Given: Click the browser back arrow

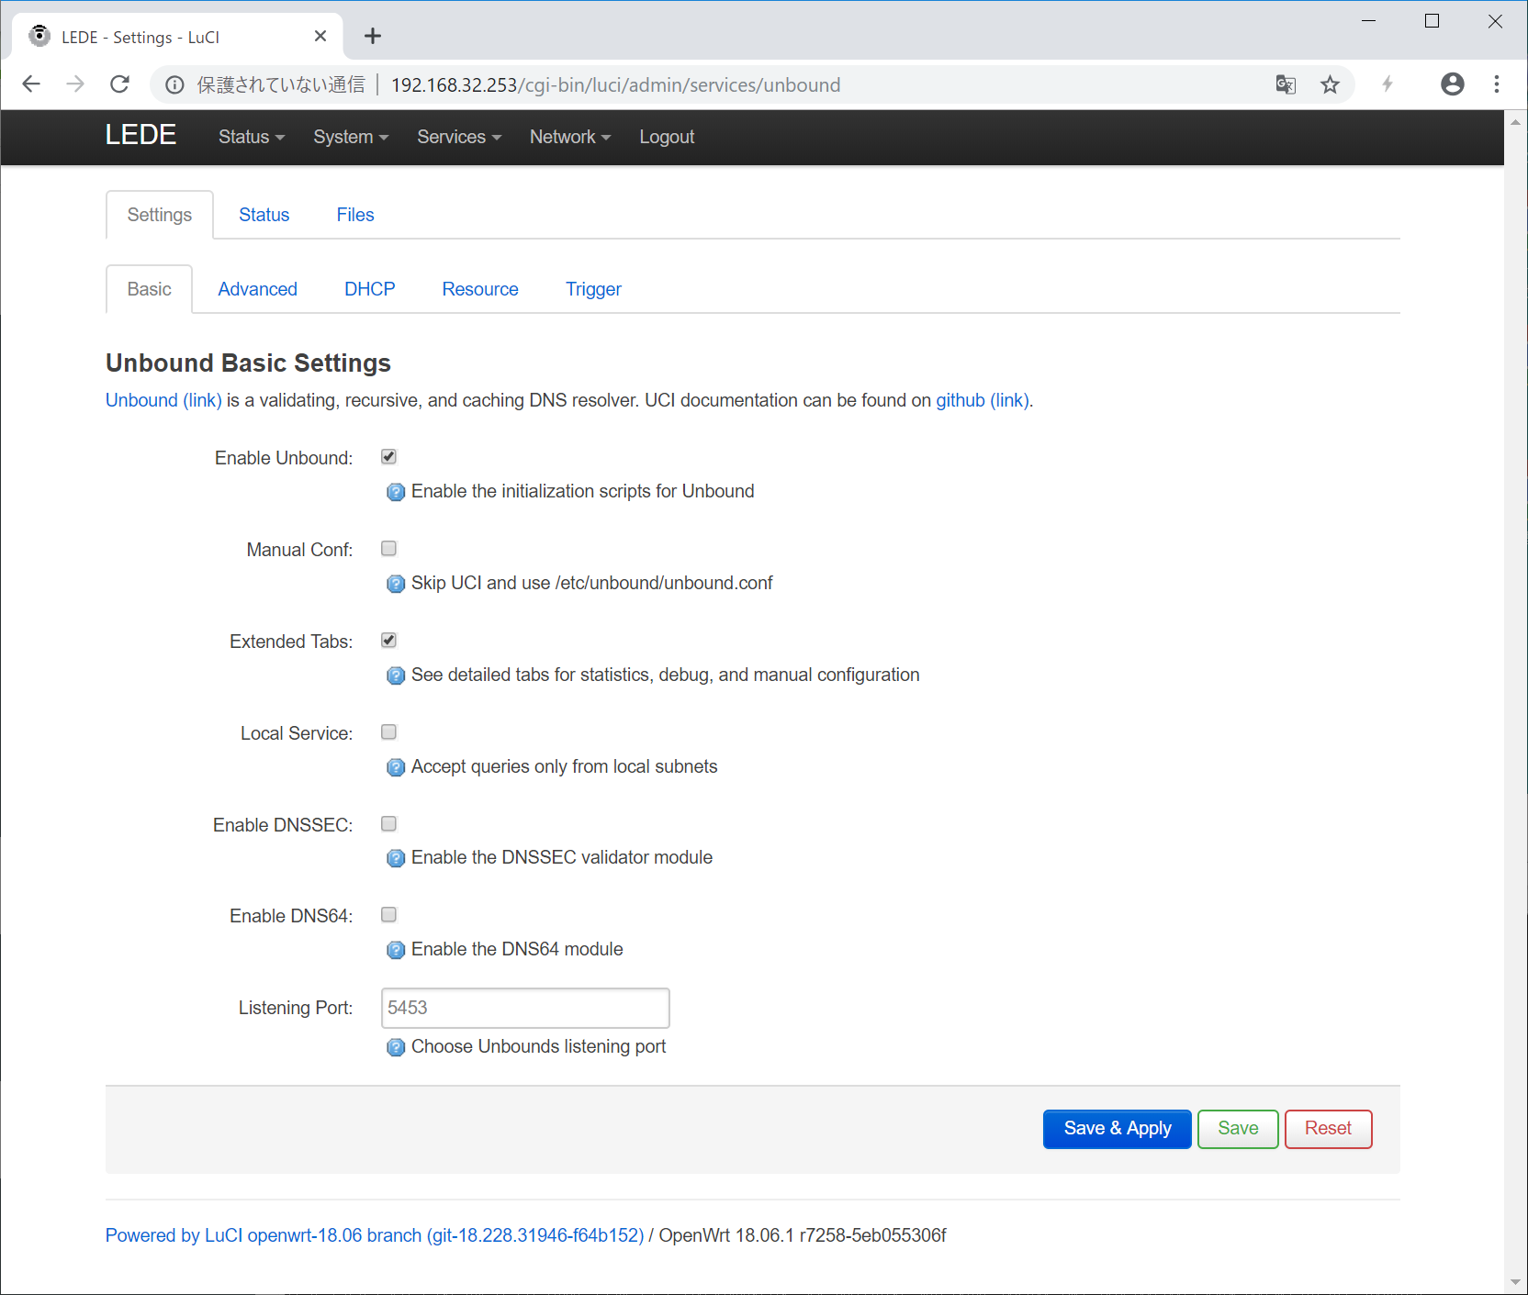Looking at the screenshot, I should (x=31, y=84).
